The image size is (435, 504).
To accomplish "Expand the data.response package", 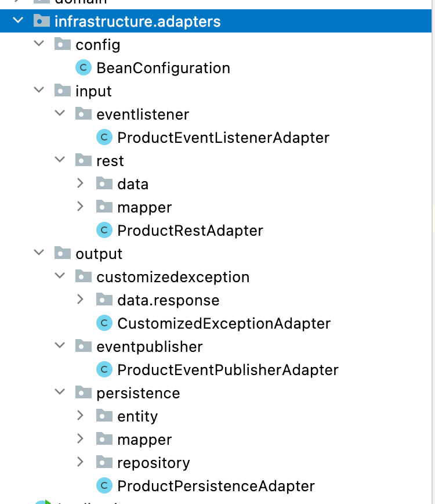I will (x=80, y=299).
